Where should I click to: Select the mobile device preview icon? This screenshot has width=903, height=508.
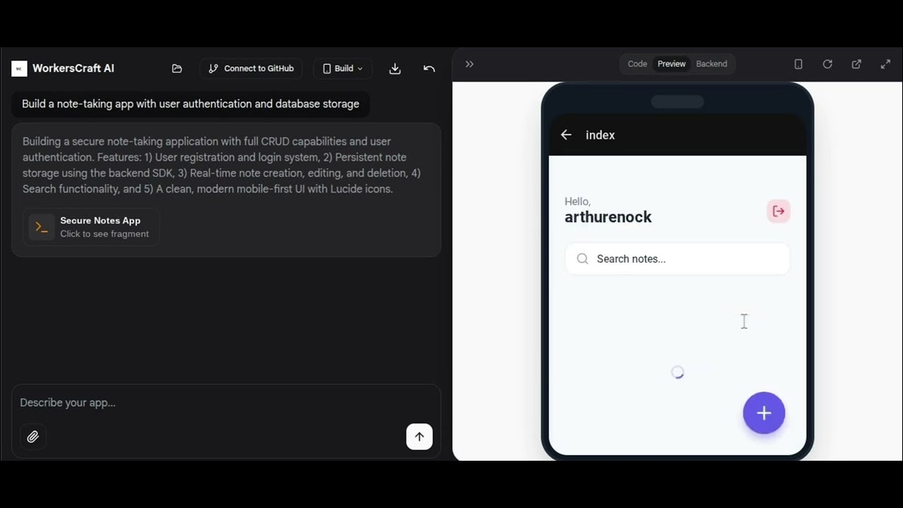click(x=798, y=64)
